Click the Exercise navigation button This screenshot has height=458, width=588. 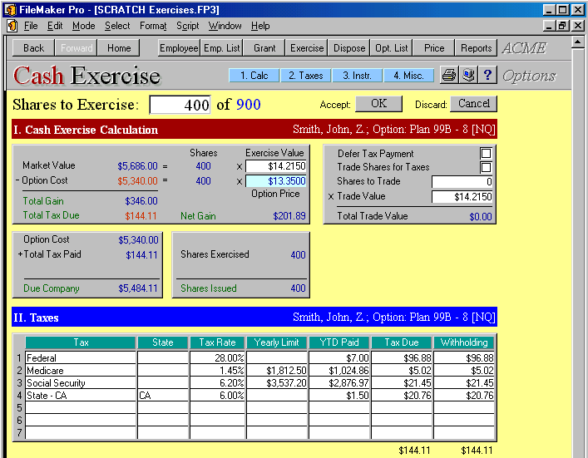coord(307,48)
